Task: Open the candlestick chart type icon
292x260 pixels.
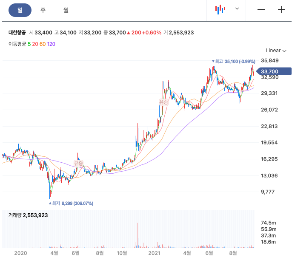Action: tap(220, 9)
